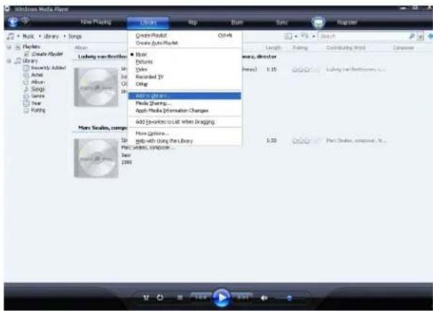Click the Forward navigation arrow button
This screenshot has height=311, width=433.
(x=25, y=21)
